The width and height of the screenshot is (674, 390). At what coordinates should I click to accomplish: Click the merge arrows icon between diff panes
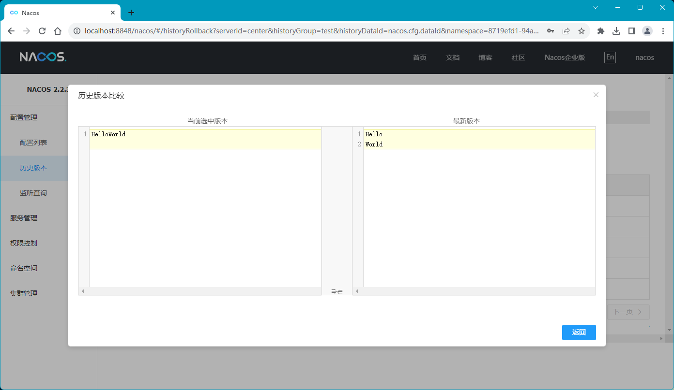337,291
